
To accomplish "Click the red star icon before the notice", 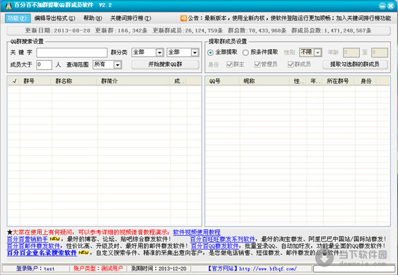I will (10, 233).
